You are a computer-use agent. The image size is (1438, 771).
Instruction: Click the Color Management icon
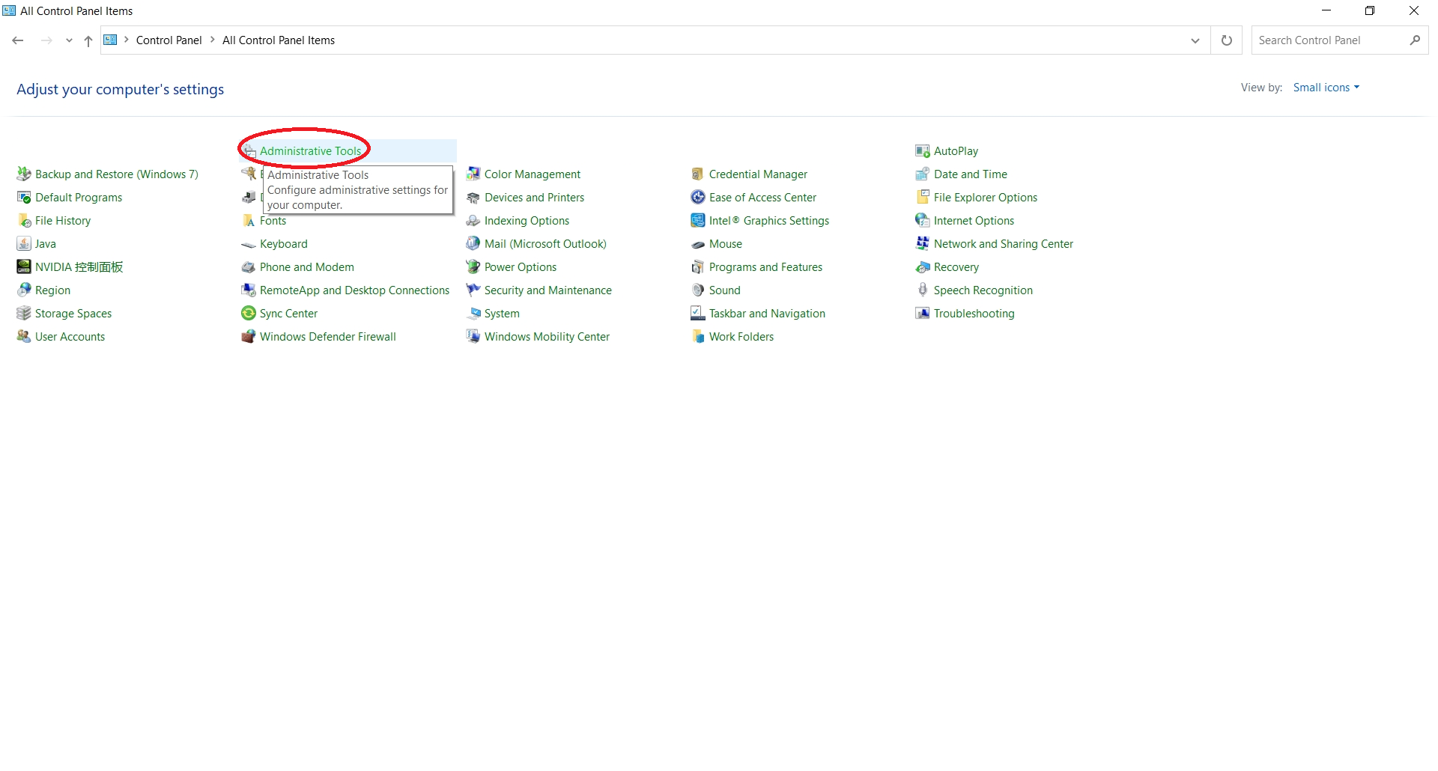point(473,174)
